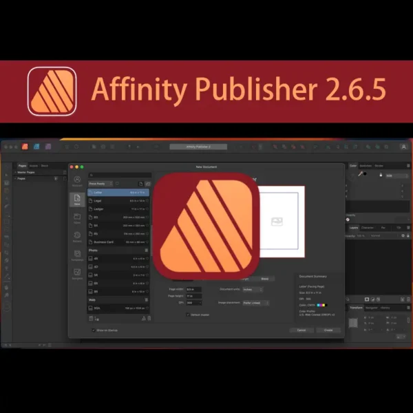413x413 pixels.
Task: Collapse the Photo preset group header
Action: click(x=118, y=251)
